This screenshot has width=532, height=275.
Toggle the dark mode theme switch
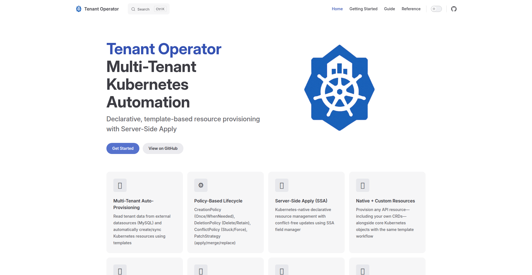[x=436, y=9]
